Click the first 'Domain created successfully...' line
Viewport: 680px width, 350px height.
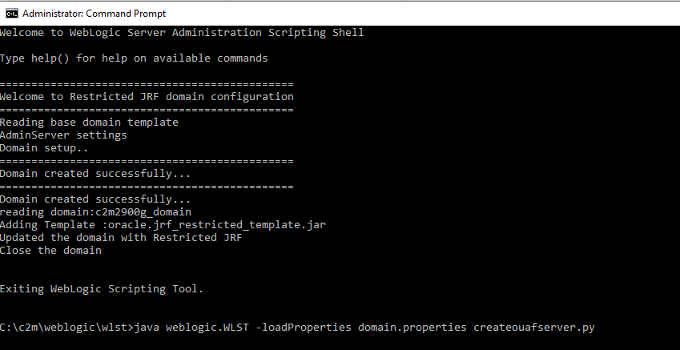click(x=95, y=174)
